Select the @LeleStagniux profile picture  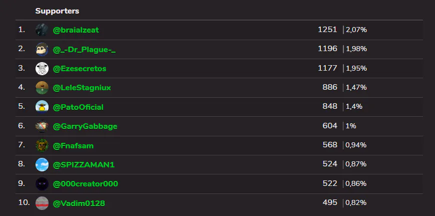click(42, 88)
